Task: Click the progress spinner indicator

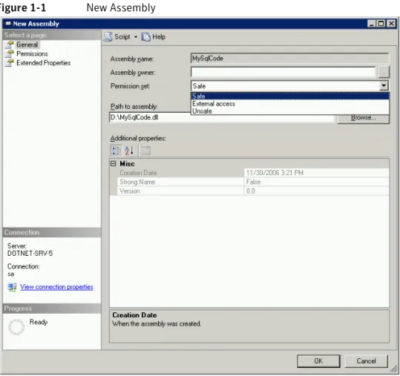Action: click(16, 327)
